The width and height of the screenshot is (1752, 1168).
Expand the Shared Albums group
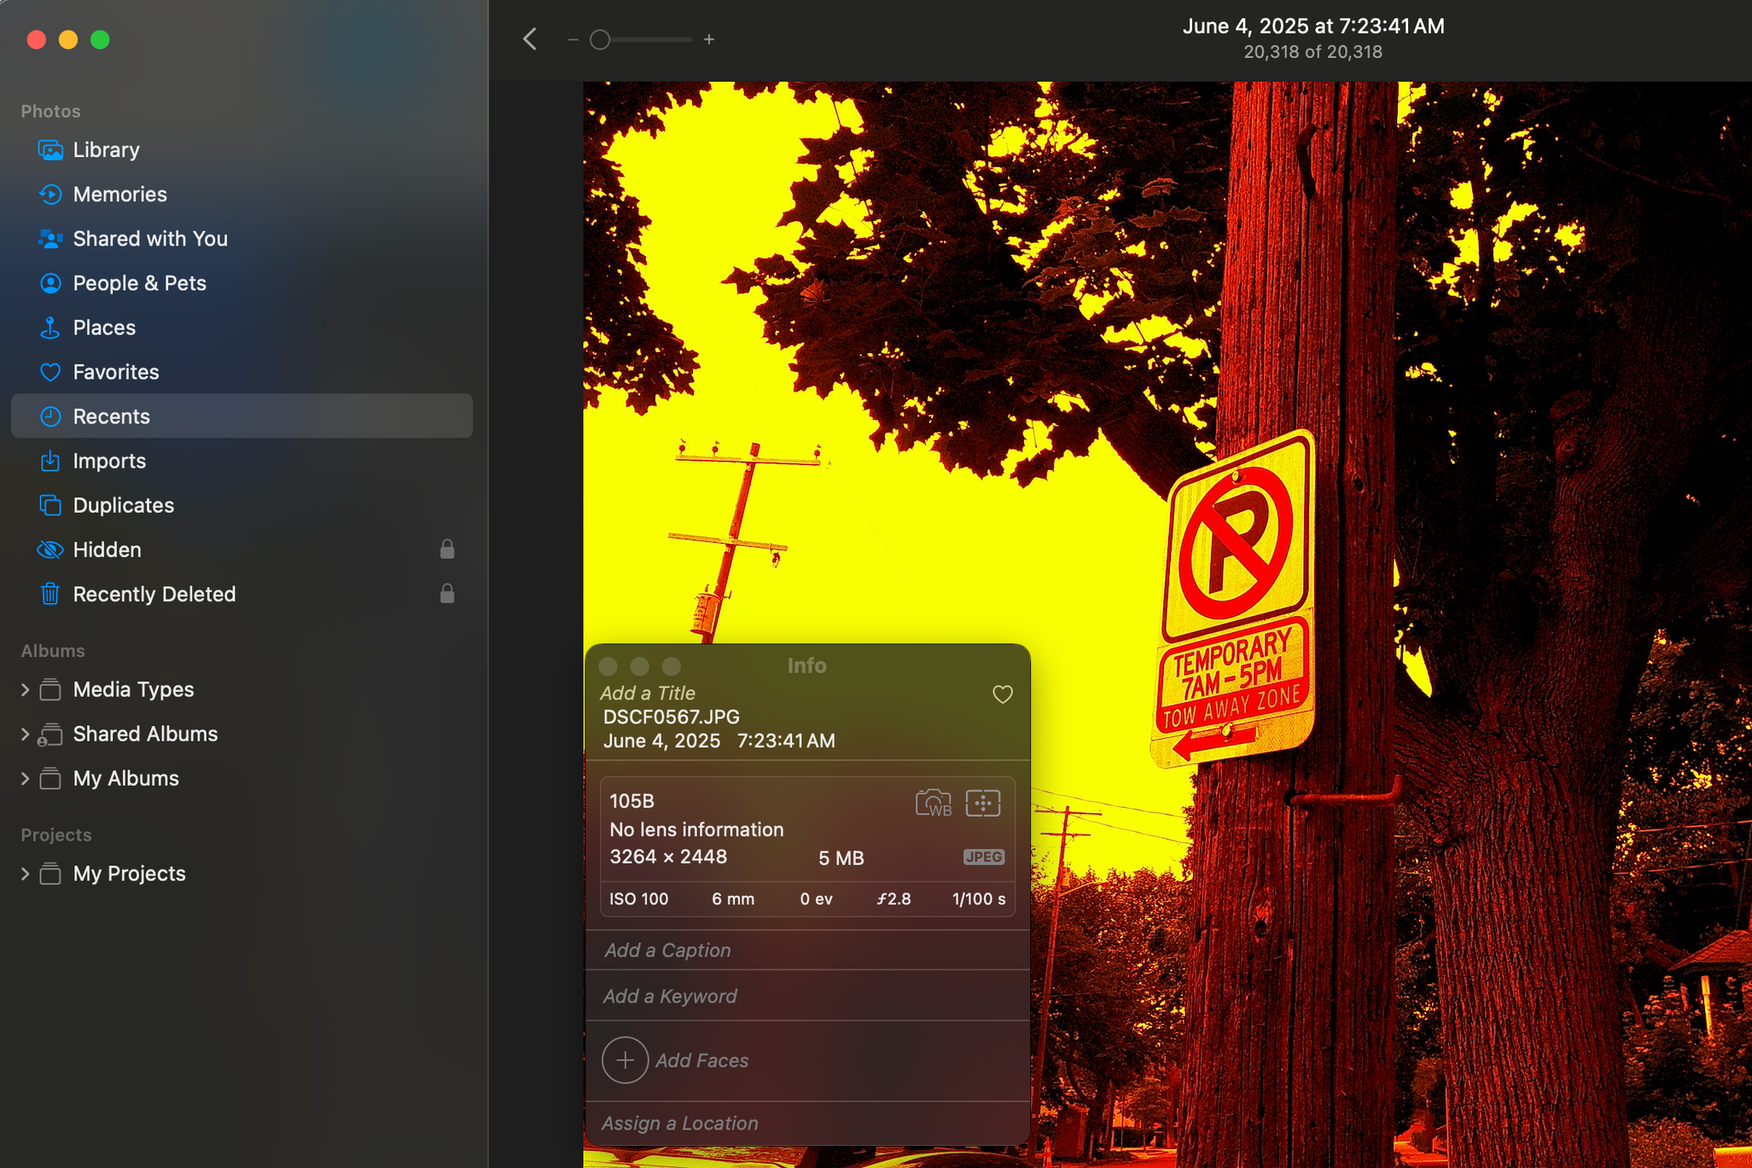coord(25,734)
